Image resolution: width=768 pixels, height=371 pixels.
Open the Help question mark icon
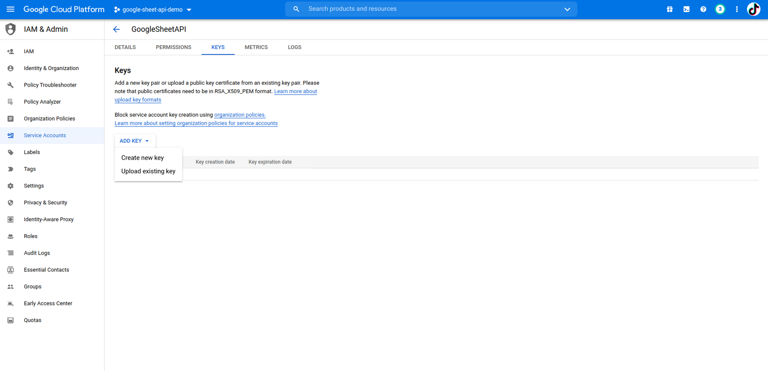[703, 9]
